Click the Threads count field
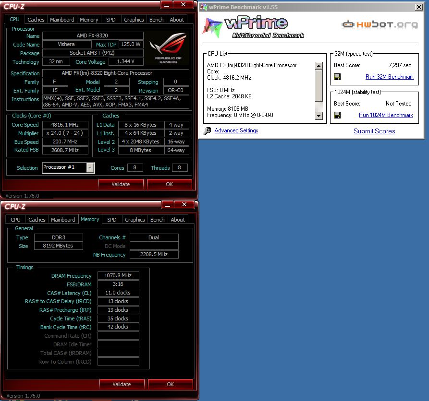This screenshot has height=401, width=429. (x=180, y=167)
